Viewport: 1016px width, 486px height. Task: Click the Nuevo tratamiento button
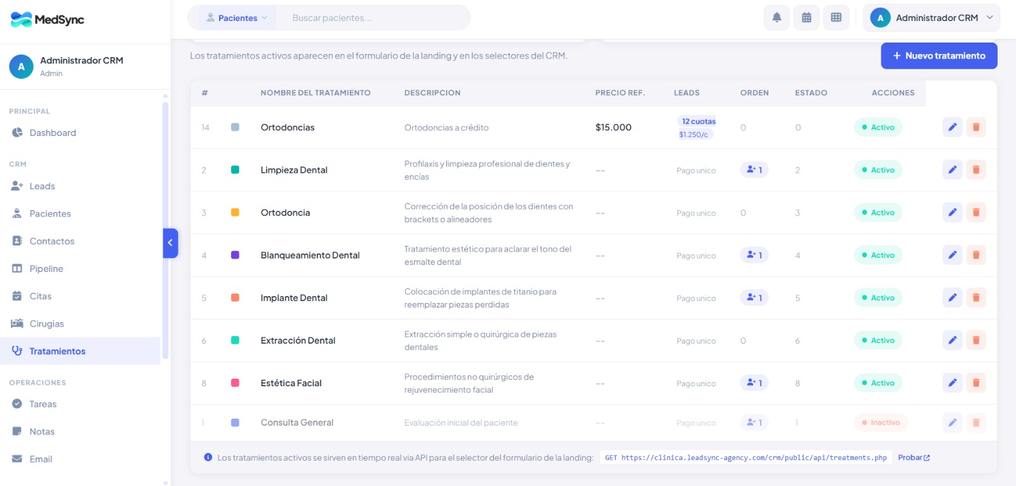[939, 56]
